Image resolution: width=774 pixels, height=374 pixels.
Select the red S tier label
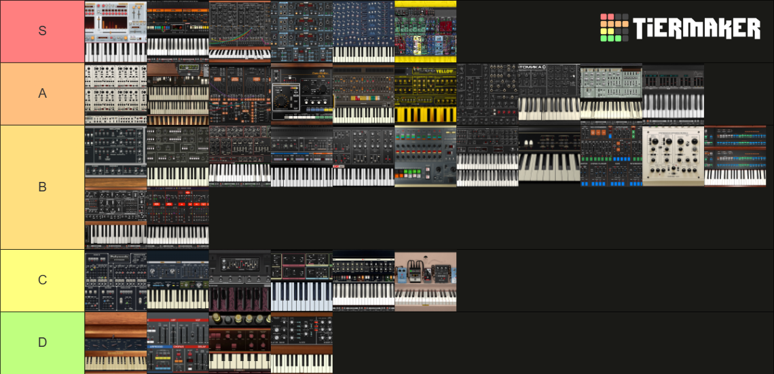point(43,31)
